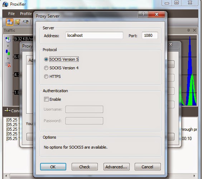This screenshot has height=179, width=202.
Task: Expand arrow below traffic clock icon
Action: [8, 46]
